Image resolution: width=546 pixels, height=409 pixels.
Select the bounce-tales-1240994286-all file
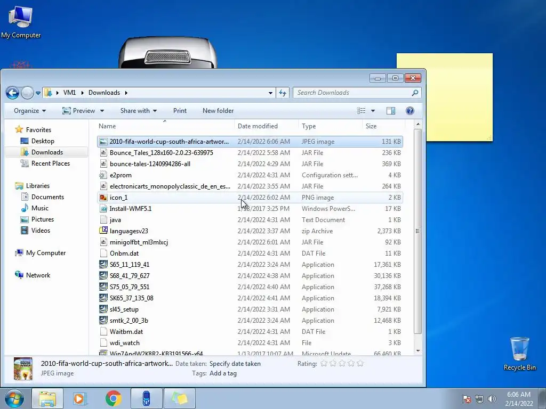[250, 164]
